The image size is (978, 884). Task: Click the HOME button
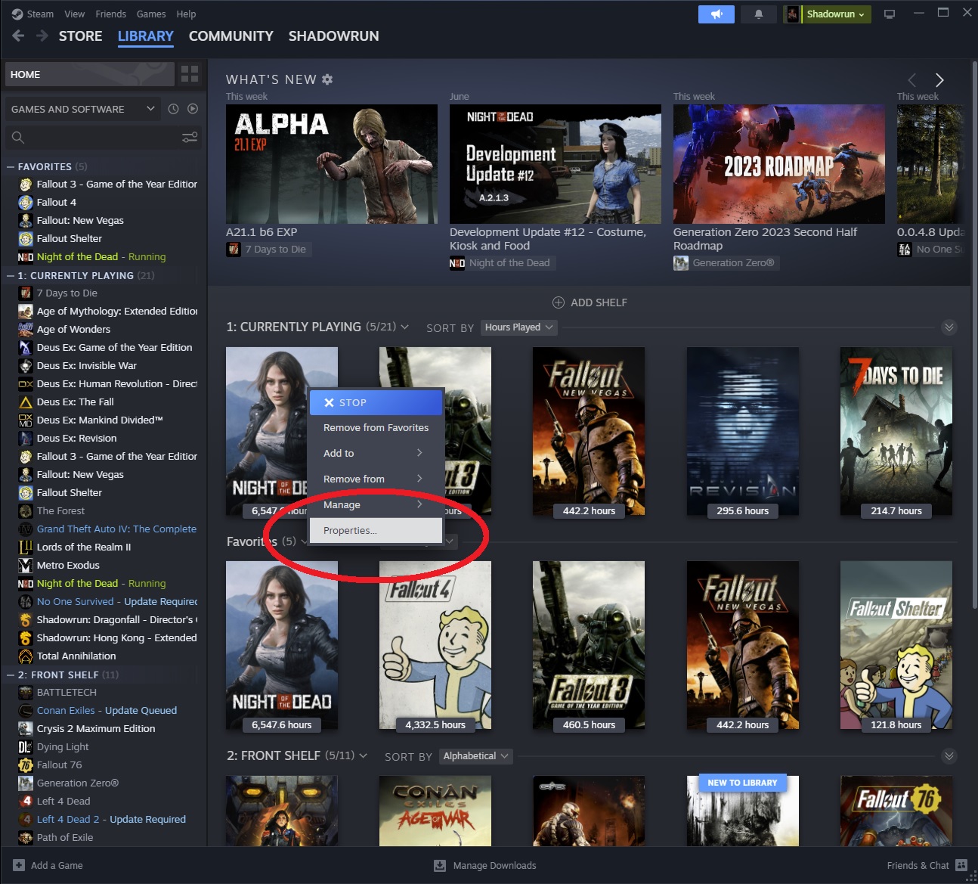[x=90, y=74]
